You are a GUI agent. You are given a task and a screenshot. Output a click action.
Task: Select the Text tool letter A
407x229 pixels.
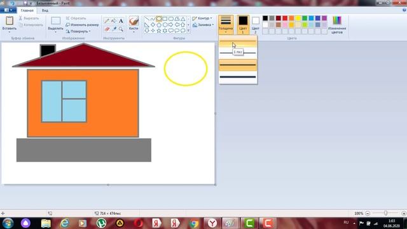pos(121,21)
